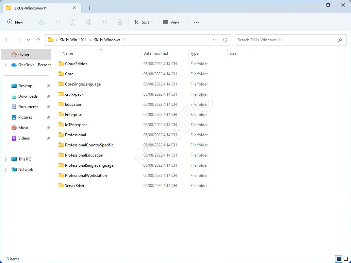Expand the Network tree node
The image size is (351, 263).
pos(6,170)
